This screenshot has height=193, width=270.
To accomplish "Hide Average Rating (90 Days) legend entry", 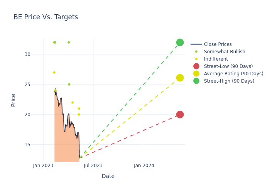I will pyautogui.click(x=233, y=74).
